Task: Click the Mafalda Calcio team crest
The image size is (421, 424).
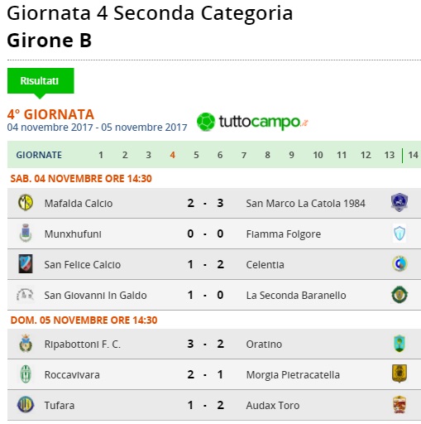Action: coord(26,203)
